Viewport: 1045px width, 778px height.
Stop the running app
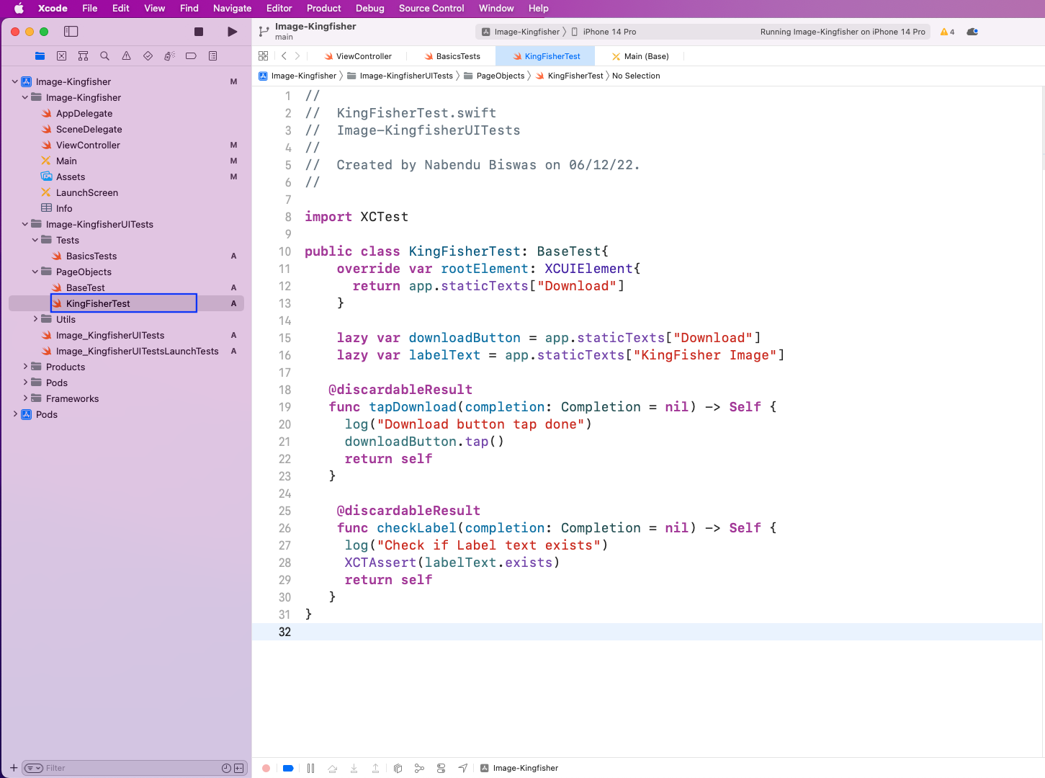pos(199,32)
